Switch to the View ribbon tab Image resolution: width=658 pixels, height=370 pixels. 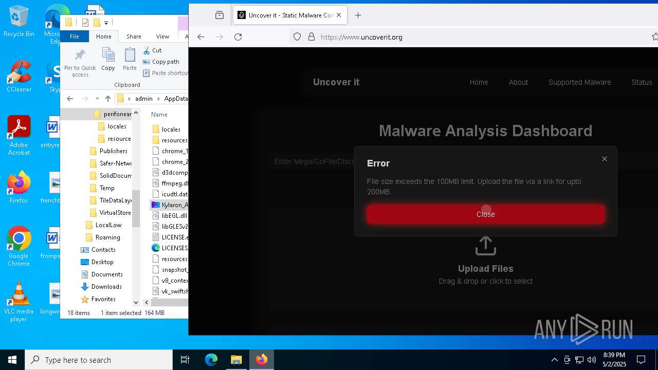pos(162,36)
